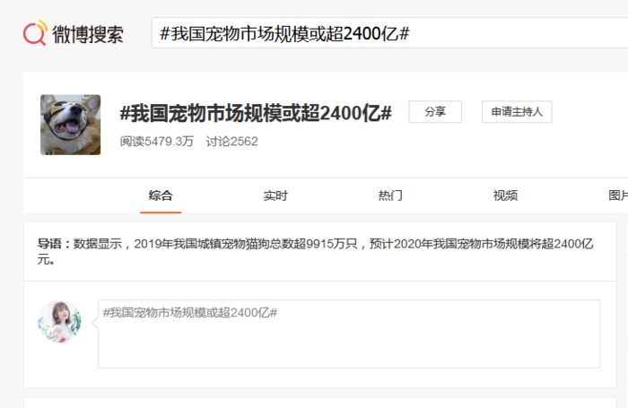Open the user profile avatar beside compose box
This screenshot has height=408, width=628.
[x=59, y=322]
